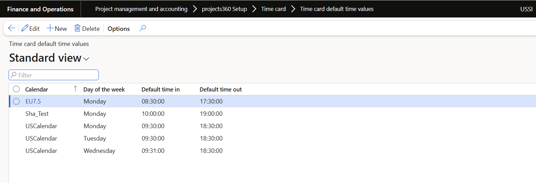Viewport: 536px width, 183px height.
Task: Click the New plus icon
Action: (x=50, y=28)
